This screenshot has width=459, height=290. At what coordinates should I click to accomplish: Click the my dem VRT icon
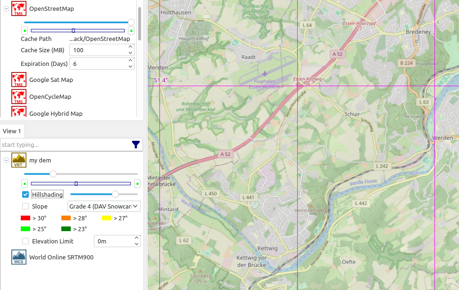pos(19,161)
